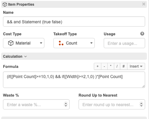Viewport: 149px width, 119px height.
Task: Click the minus operator button
Action: pos(104,66)
